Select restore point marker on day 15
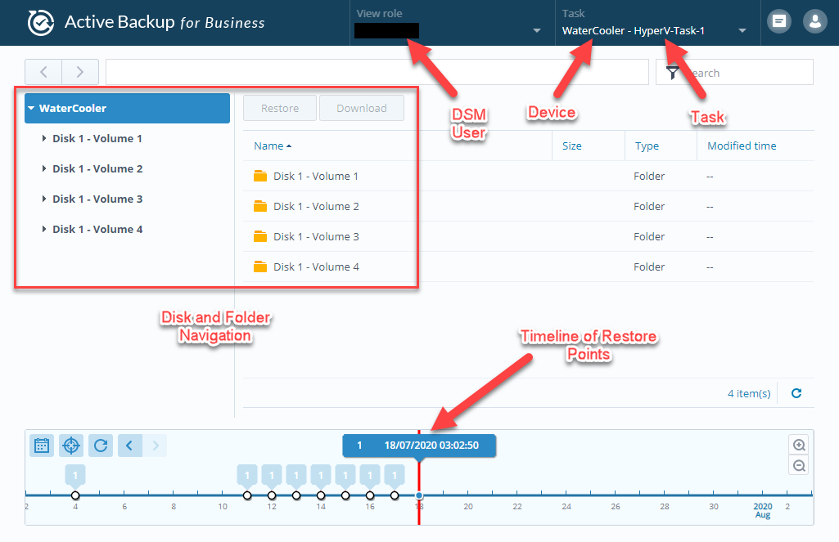This screenshot has width=839, height=542. (x=345, y=495)
